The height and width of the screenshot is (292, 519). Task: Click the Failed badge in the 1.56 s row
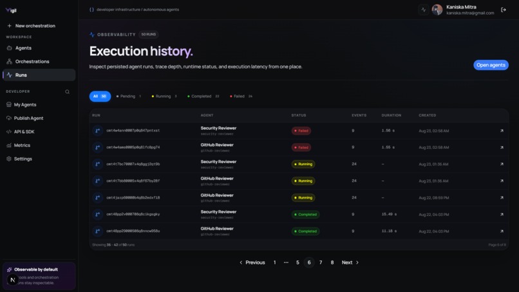pyautogui.click(x=301, y=131)
